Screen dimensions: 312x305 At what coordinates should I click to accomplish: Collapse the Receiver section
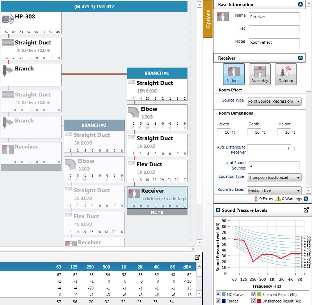tap(300, 58)
